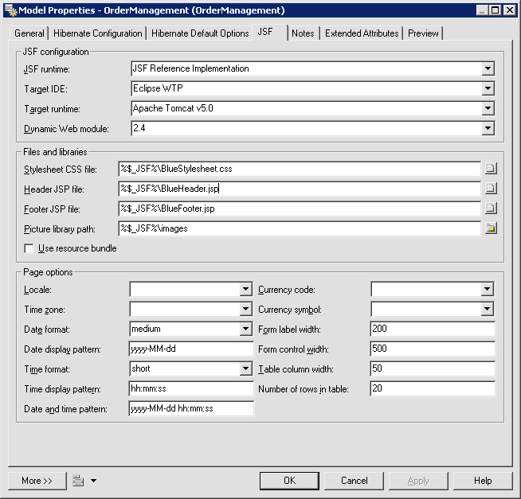
Task: Open the Preview tab
Action: [423, 33]
